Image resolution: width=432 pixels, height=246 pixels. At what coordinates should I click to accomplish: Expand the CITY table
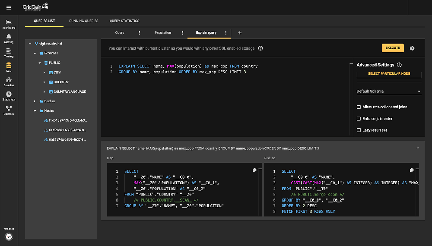tap(44, 73)
